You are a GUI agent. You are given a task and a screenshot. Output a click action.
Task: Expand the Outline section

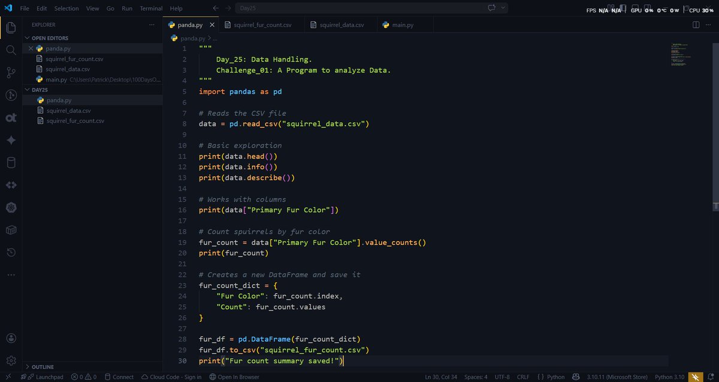point(93,366)
